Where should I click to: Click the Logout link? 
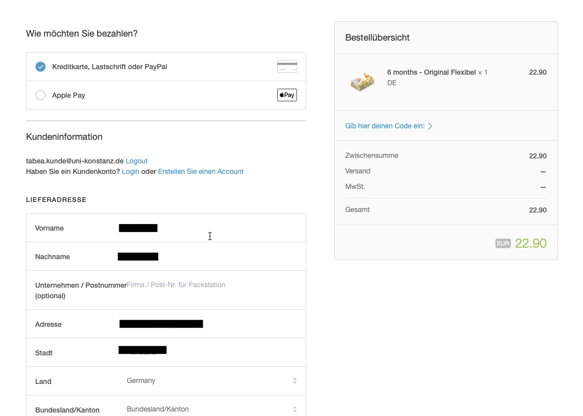tap(137, 161)
